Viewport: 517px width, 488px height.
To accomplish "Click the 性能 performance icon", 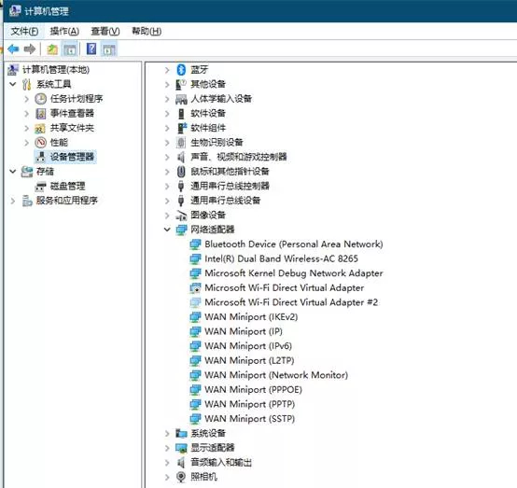I will [x=40, y=143].
